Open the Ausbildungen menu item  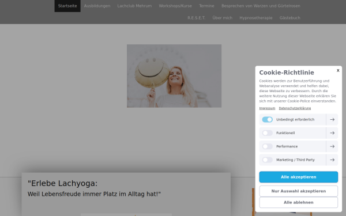(x=97, y=6)
